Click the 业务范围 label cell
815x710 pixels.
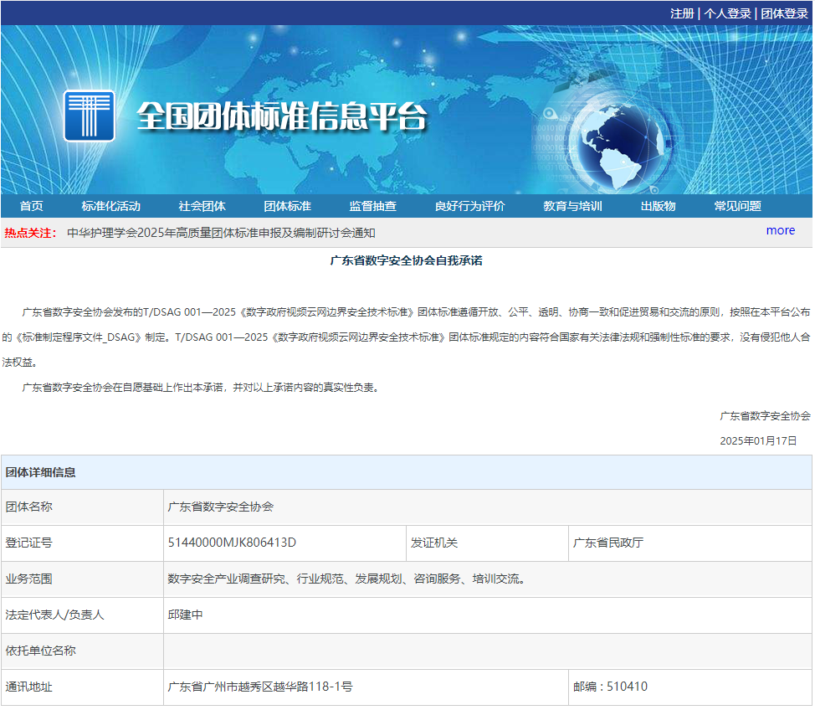coord(82,579)
